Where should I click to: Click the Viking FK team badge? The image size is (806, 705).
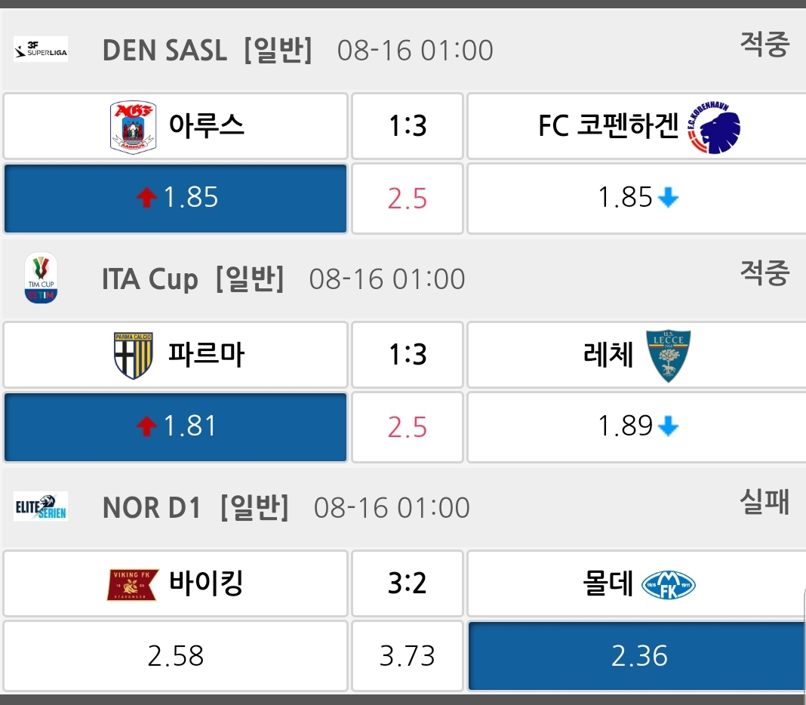pyautogui.click(x=133, y=584)
